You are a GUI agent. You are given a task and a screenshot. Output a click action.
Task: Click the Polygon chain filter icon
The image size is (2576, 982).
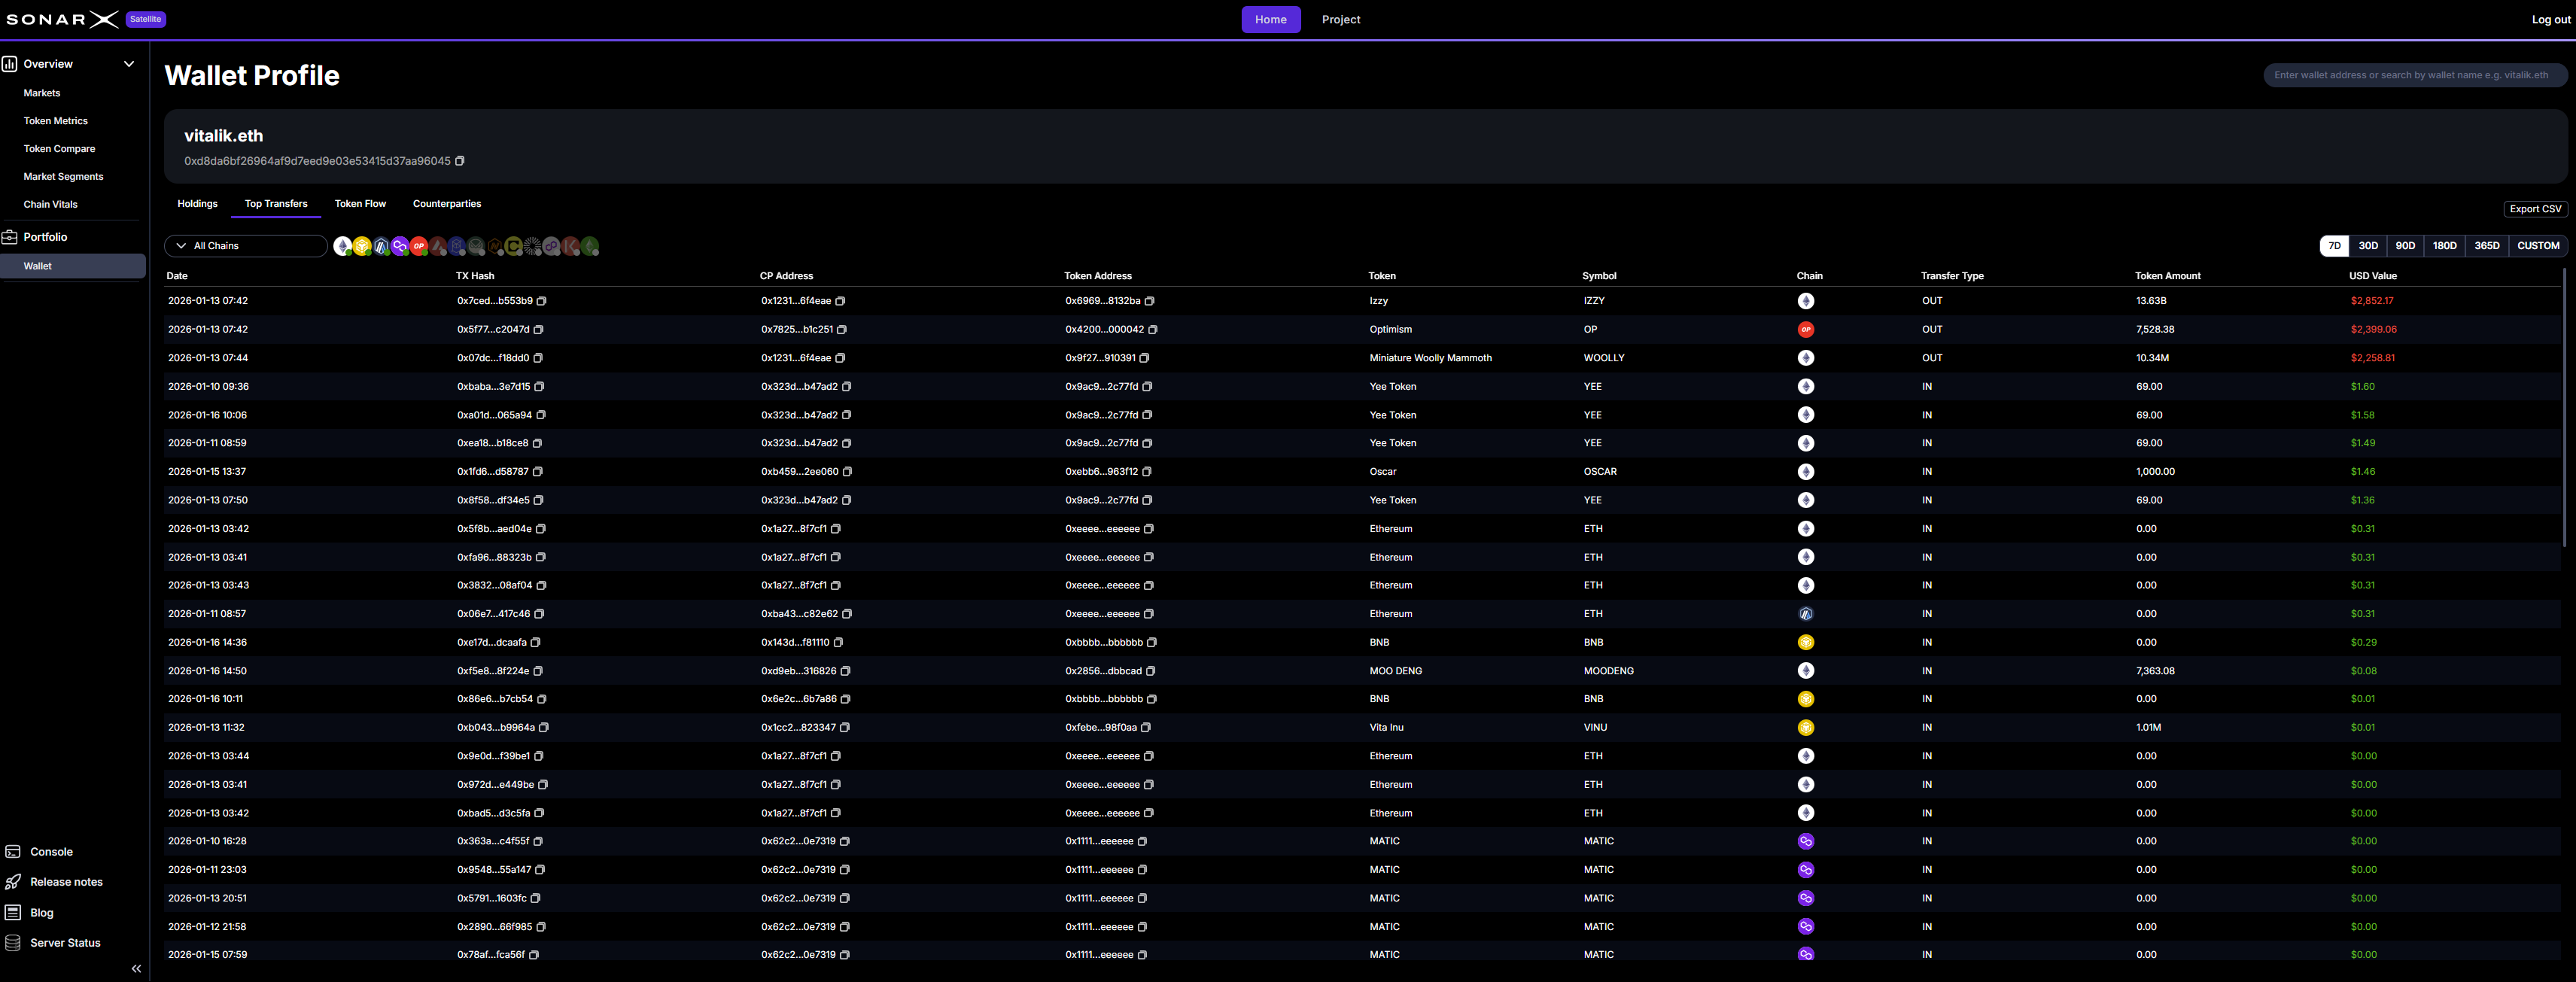click(x=400, y=246)
